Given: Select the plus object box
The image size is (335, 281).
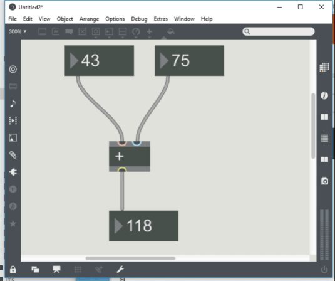Looking at the screenshot, I should (x=130, y=156).
